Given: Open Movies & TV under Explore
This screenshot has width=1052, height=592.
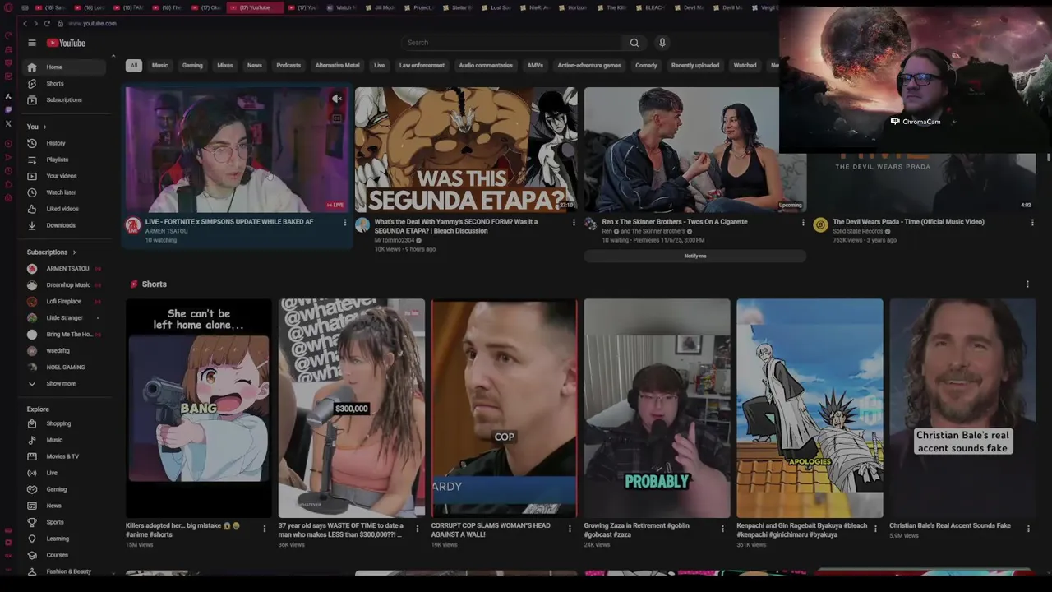Looking at the screenshot, I should click(66, 456).
